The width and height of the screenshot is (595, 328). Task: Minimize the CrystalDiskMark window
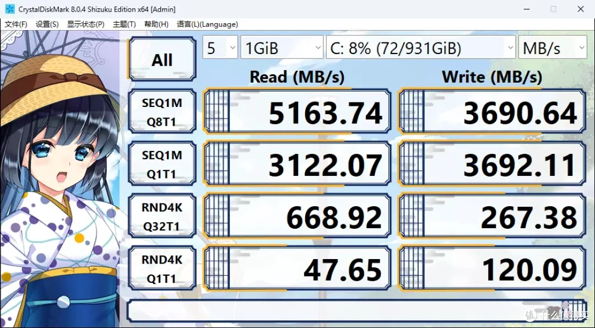tap(526, 9)
